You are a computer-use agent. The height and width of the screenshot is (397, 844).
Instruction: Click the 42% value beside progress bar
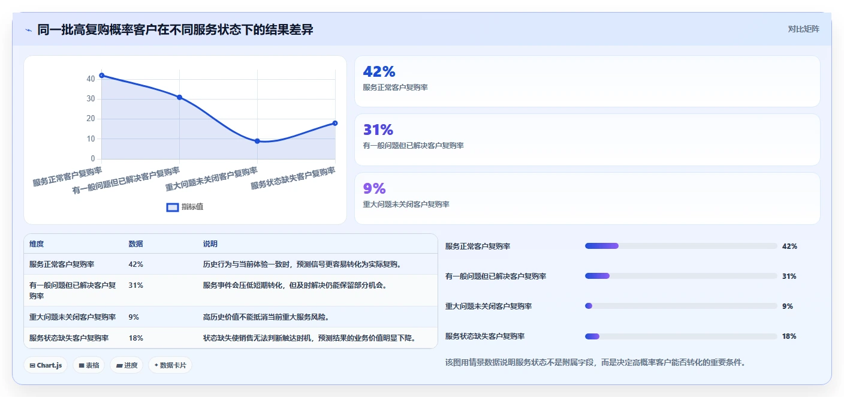789,246
